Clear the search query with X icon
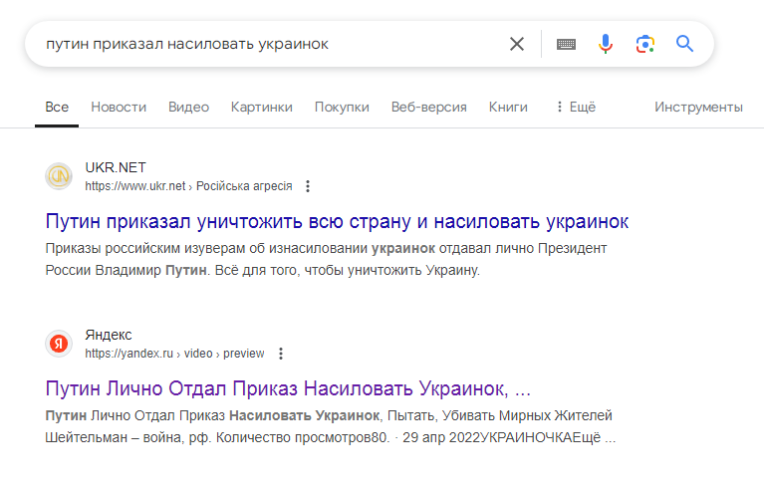This screenshot has width=764, height=491. pyautogui.click(x=517, y=44)
